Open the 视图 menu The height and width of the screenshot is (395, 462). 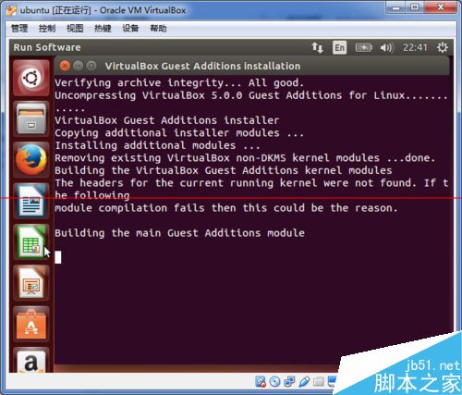[75, 29]
